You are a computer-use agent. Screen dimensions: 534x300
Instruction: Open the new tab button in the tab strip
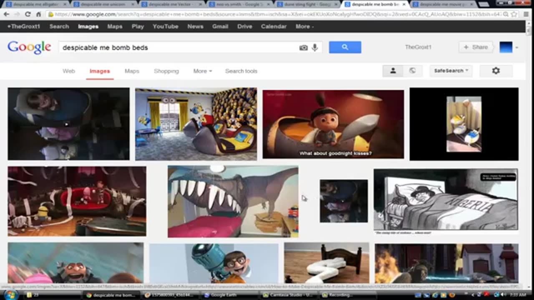coord(483,4)
